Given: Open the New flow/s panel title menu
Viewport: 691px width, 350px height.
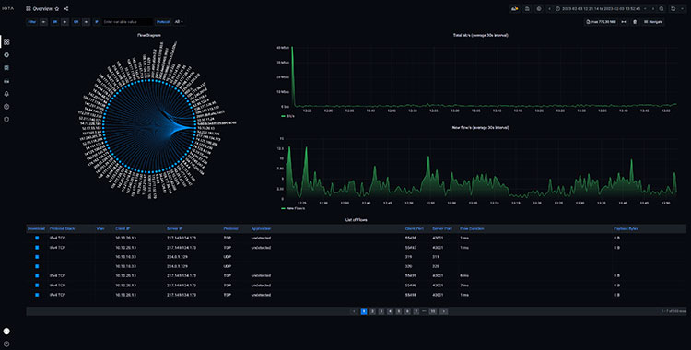Looking at the screenshot, I should (480, 127).
